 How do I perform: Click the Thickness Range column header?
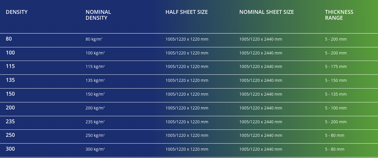pyautogui.click(x=339, y=15)
